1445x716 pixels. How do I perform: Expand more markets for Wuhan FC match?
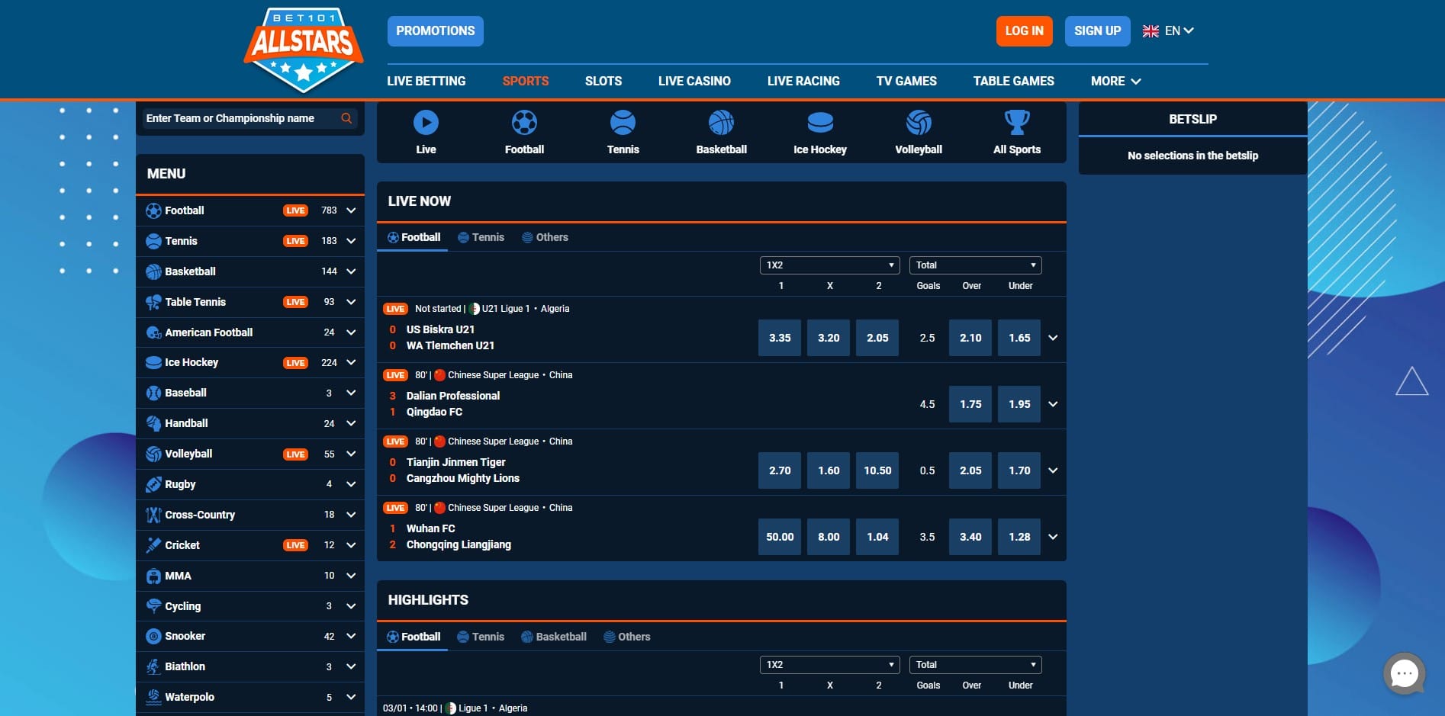pyautogui.click(x=1053, y=537)
